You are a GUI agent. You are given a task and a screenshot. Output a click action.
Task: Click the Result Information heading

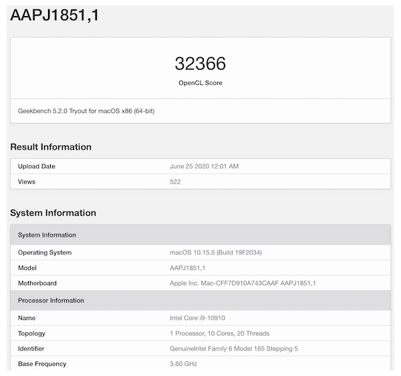point(51,147)
